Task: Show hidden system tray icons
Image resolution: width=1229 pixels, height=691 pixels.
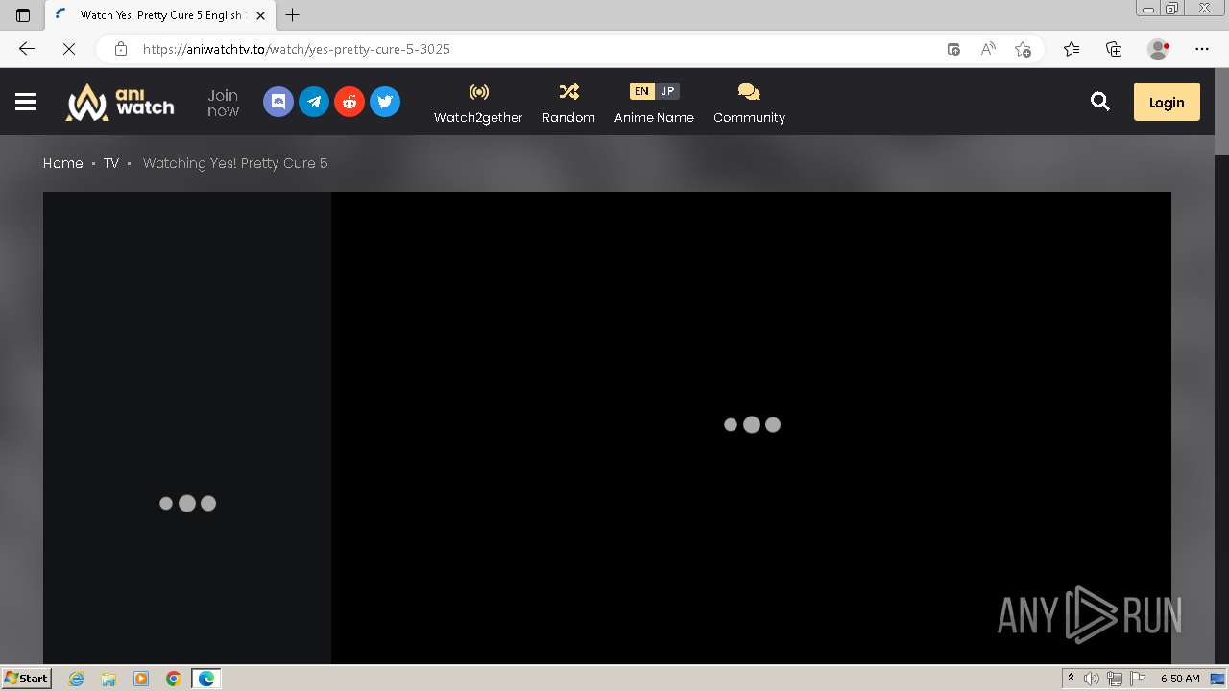Action: point(1071,679)
